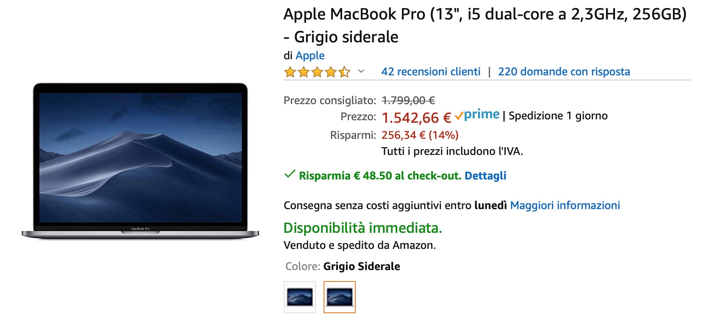This screenshot has height=320, width=703.
Task: Click the Colore: Grigio Siderale label
Action: (343, 266)
